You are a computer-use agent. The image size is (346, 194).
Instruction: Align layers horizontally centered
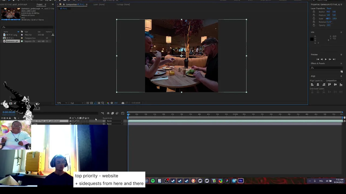(318, 85)
